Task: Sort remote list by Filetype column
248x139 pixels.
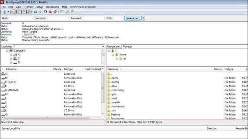Action: tap(229, 69)
